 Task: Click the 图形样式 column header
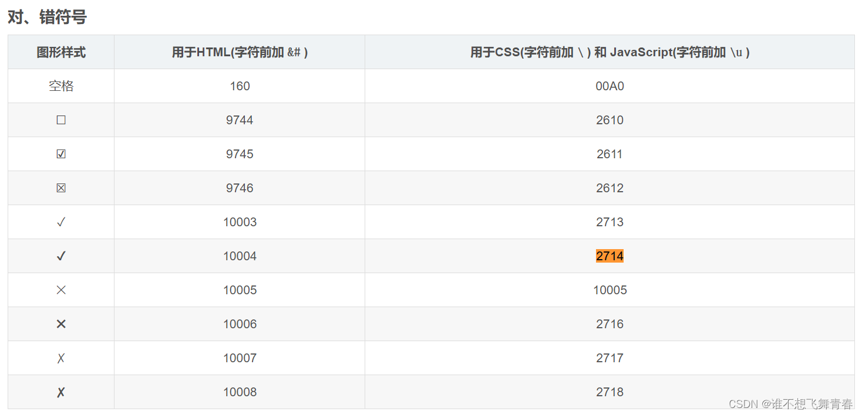(61, 52)
